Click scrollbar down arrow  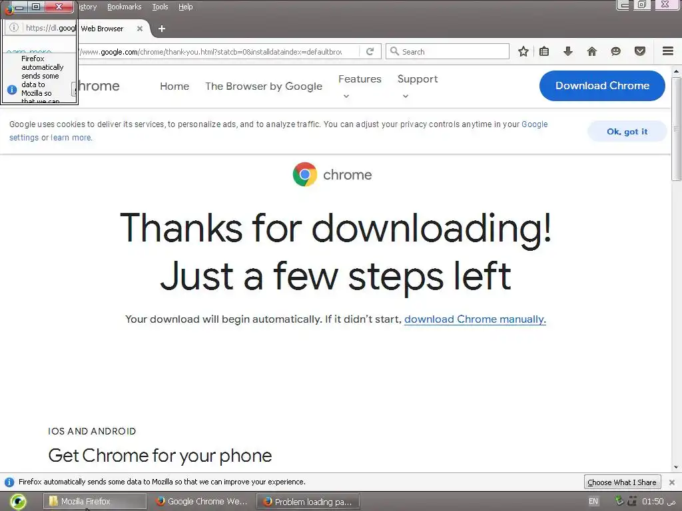click(676, 468)
